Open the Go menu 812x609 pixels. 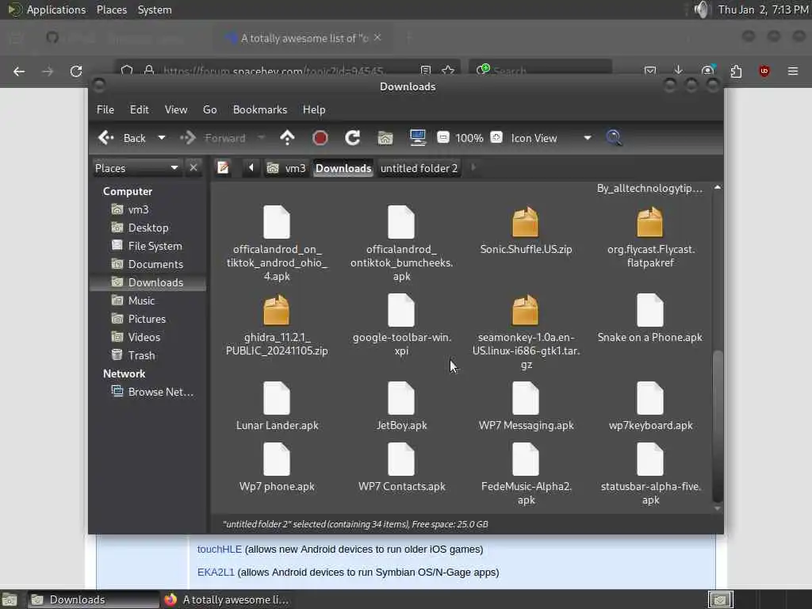coord(209,109)
